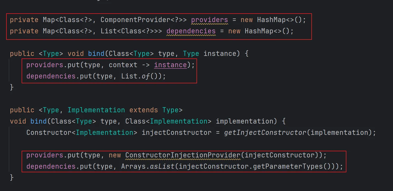Click the ComponentProvider type in the Map declaration

139,20
